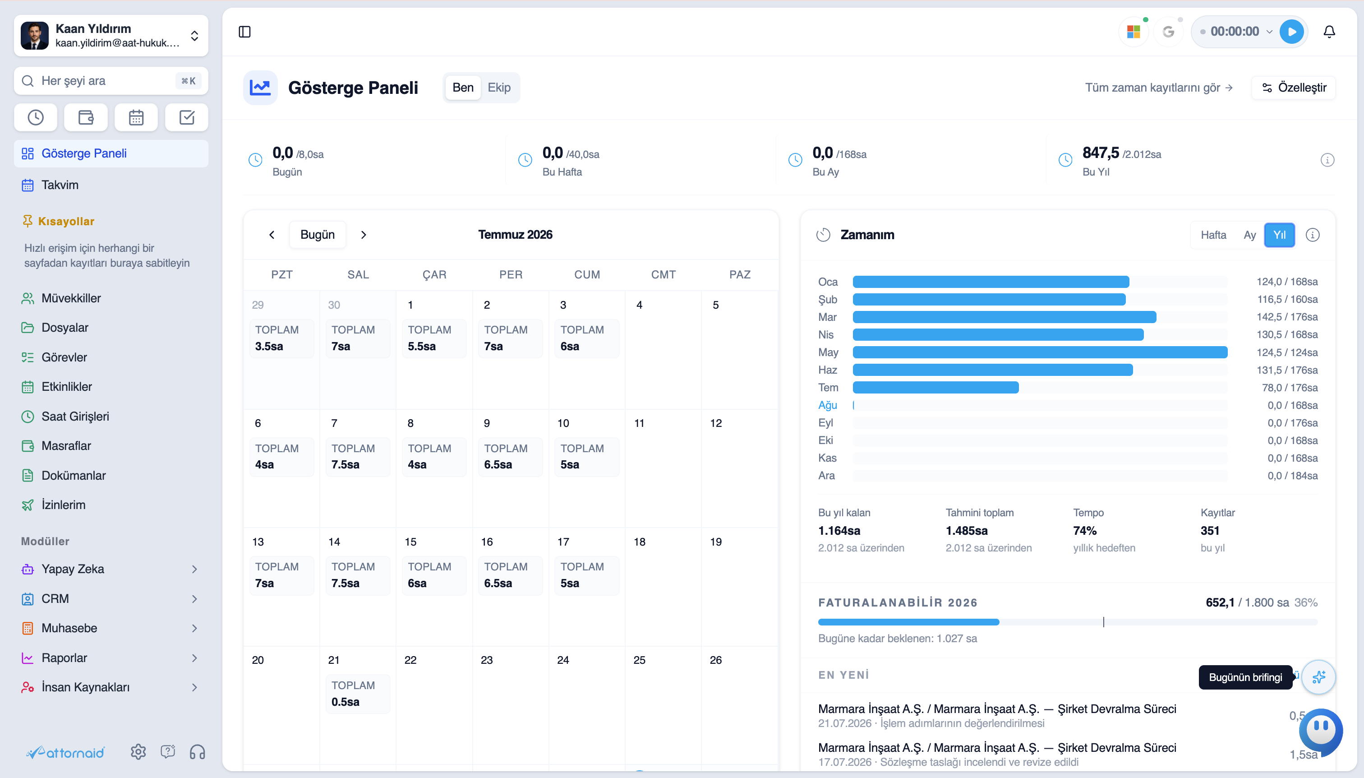Click the Kısayollar pin icon
This screenshot has height=778, width=1364.
pos(27,221)
